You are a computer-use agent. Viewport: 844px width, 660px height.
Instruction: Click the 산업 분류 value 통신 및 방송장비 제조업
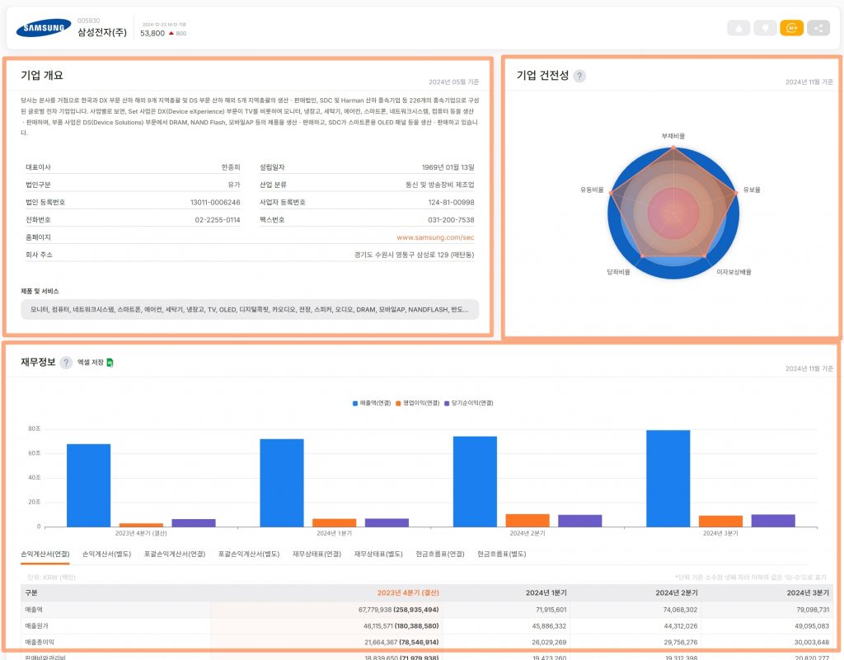440,185
